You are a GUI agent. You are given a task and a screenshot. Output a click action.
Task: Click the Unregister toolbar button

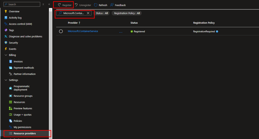point(83,5)
